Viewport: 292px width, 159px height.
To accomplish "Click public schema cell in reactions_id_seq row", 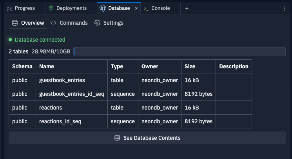I will coord(22,121).
